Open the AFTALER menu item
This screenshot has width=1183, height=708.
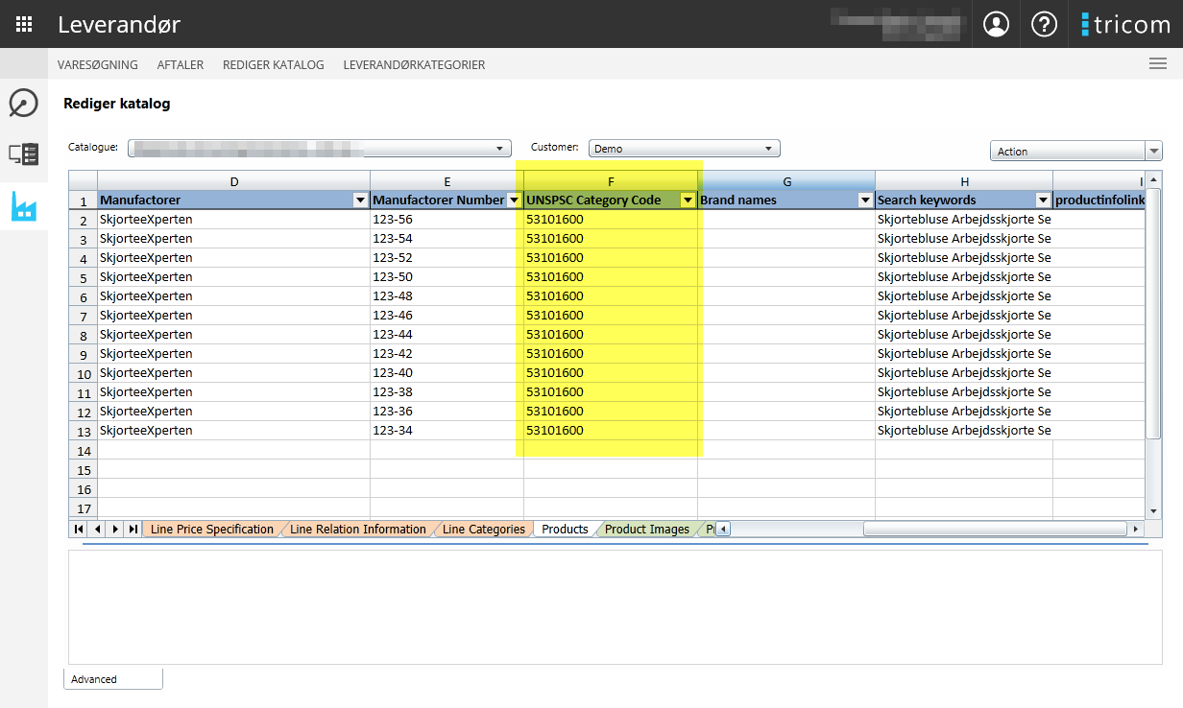(181, 65)
